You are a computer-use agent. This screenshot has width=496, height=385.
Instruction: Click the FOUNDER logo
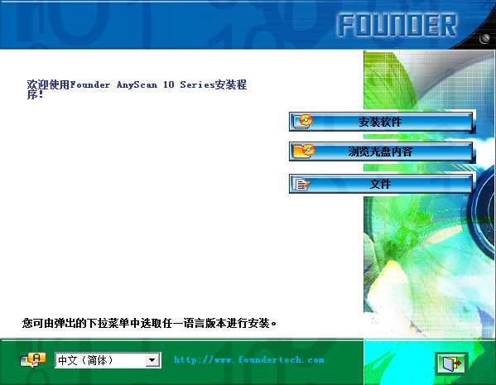pyautogui.click(x=397, y=25)
